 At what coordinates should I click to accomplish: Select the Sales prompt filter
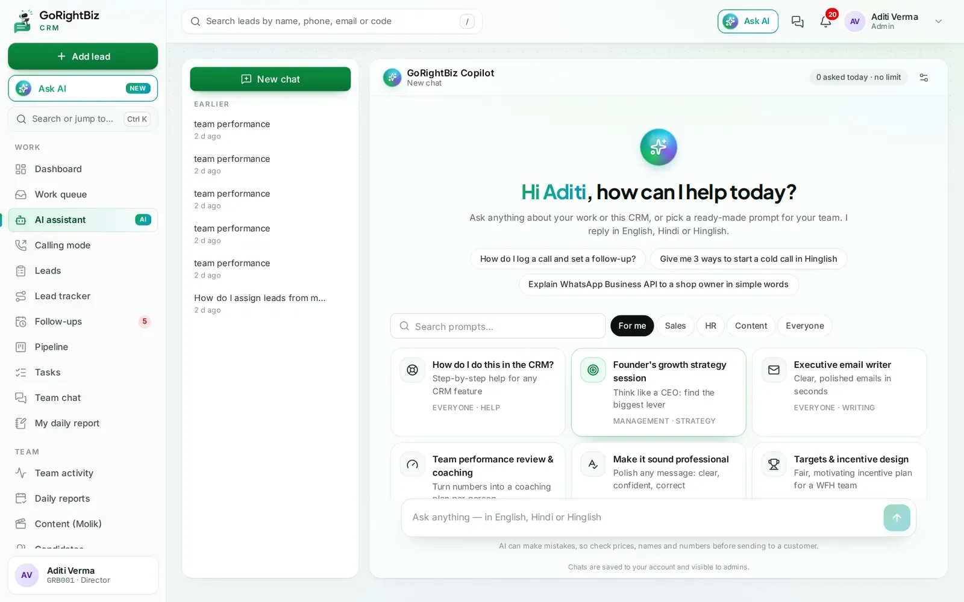click(675, 326)
